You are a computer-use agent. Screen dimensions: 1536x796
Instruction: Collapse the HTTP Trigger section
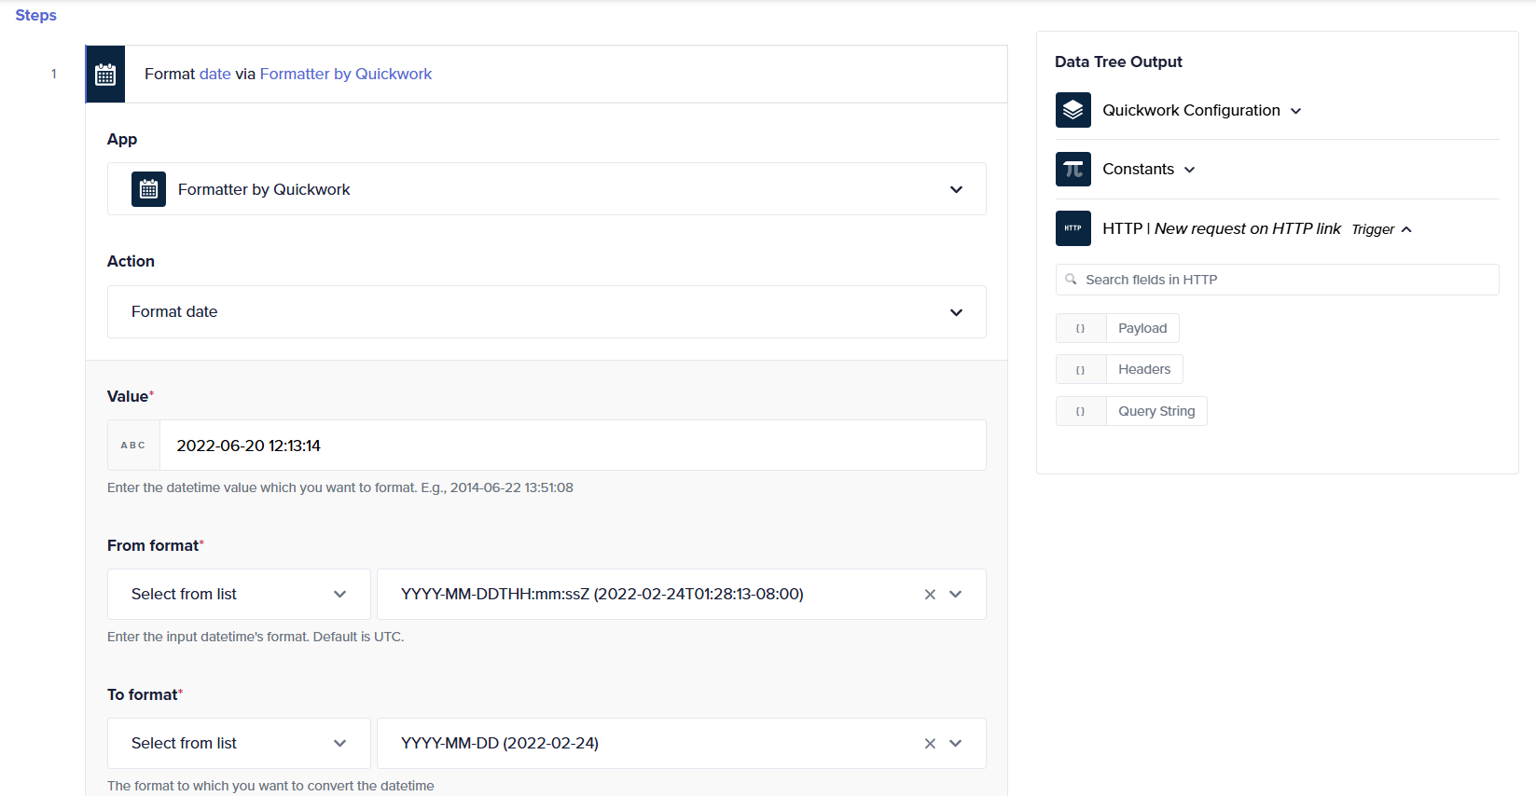[x=1406, y=229]
